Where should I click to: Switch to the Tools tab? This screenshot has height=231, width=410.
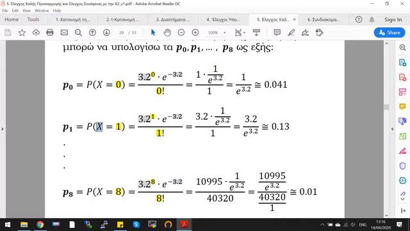coord(33,19)
